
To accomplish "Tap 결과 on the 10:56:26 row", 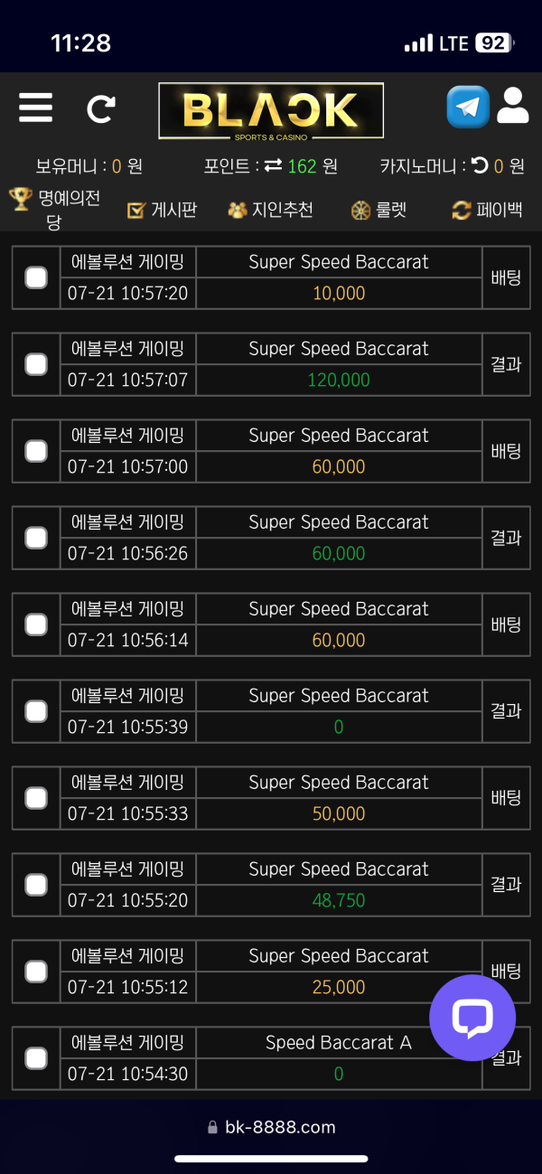I will coord(506,538).
